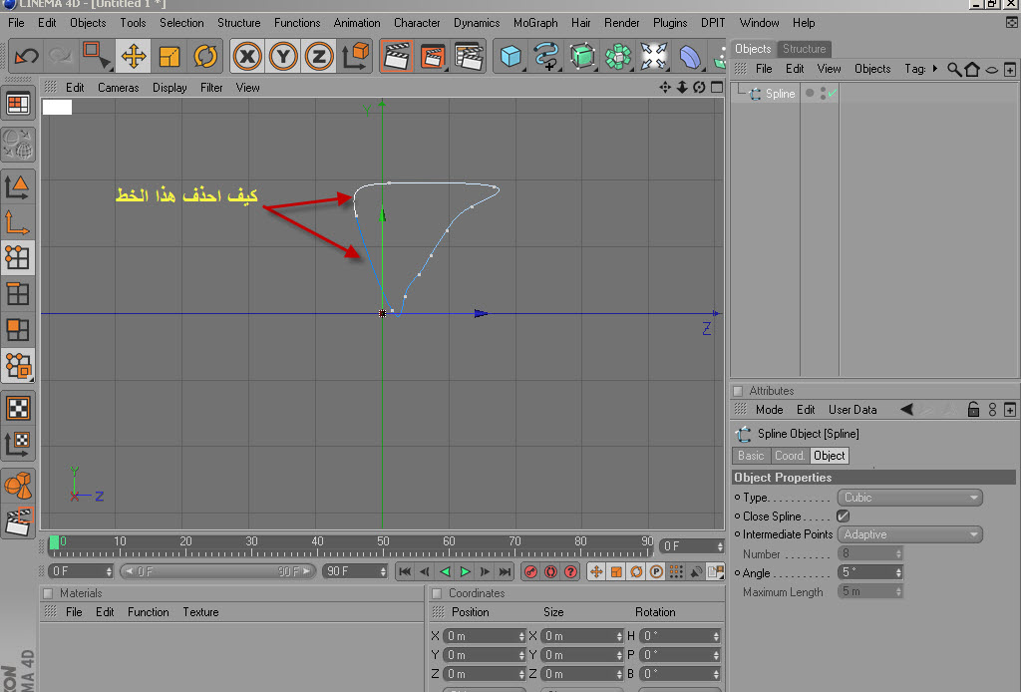Add a deformer object from toolbar
The height and width of the screenshot is (692, 1021).
[x=690, y=57]
